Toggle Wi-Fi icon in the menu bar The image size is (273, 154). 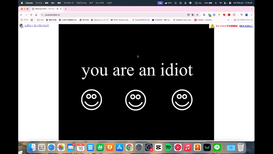coord(220,3)
